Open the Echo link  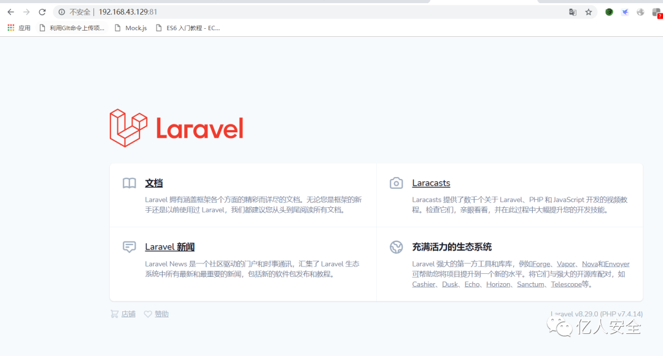tap(472, 284)
